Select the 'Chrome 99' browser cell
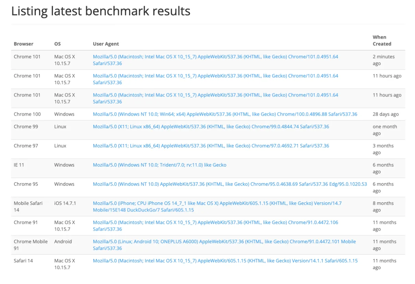415x284 pixels. click(26, 127)
